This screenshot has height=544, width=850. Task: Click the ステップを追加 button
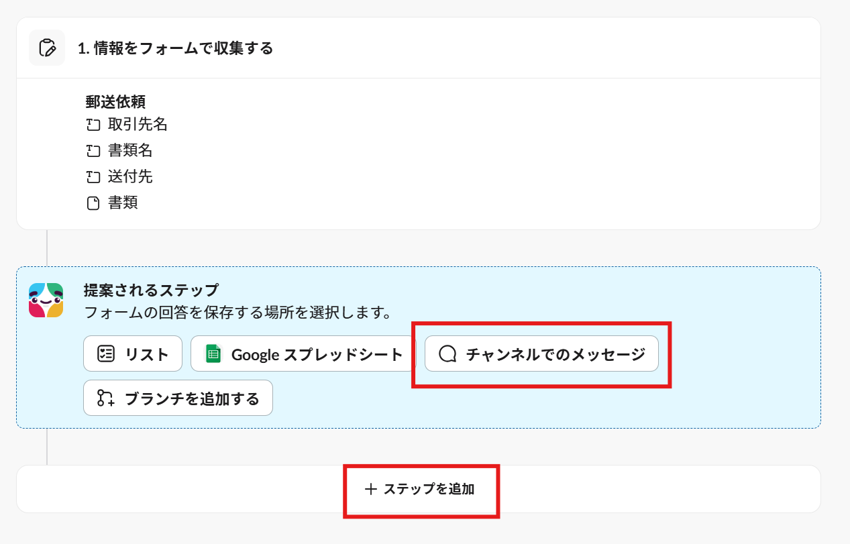[x=419, y=490]
